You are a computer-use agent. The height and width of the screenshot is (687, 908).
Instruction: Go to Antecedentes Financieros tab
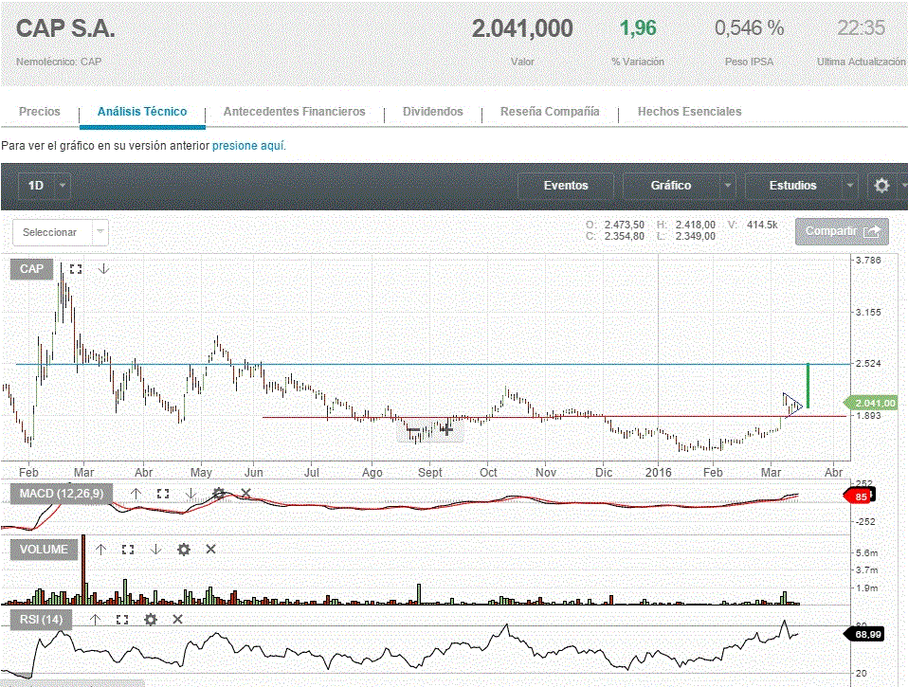click(294, 112)
